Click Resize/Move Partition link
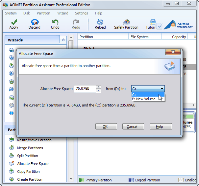The image size is (199, 186). [x=34, y=140]
